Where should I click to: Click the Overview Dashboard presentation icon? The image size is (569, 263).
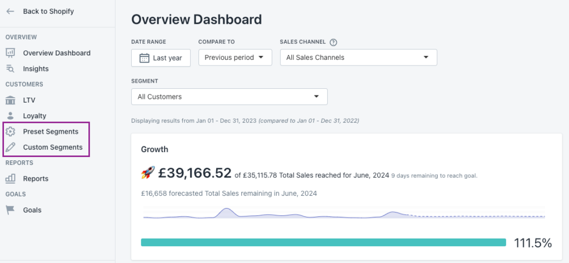pos(11,53)
